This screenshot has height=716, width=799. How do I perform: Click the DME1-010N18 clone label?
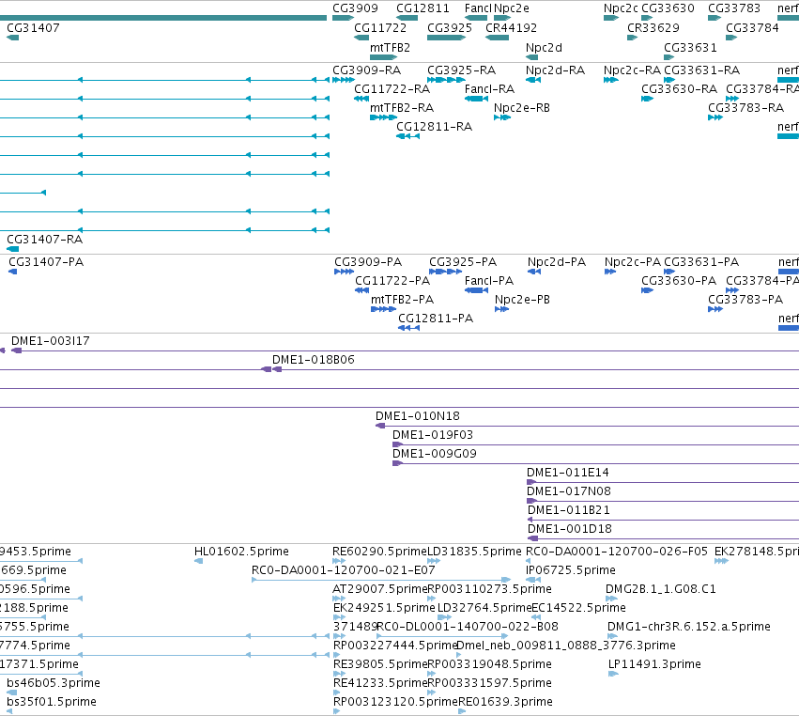(418, 416)
